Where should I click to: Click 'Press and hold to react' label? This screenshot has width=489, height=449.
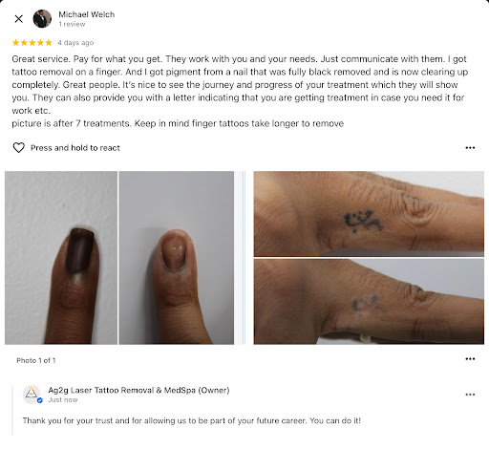(75, 148)
